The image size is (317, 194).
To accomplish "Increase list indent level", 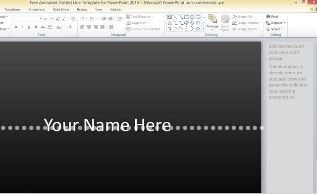I will pyautogui.click(x=110, y=19).
